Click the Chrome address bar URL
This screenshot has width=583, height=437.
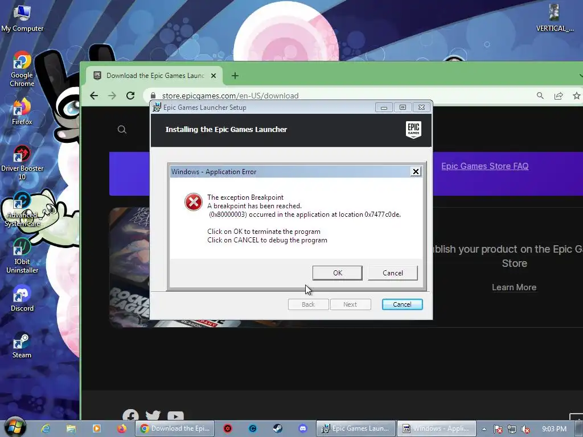pyautogui.click(x=230, y=96)
